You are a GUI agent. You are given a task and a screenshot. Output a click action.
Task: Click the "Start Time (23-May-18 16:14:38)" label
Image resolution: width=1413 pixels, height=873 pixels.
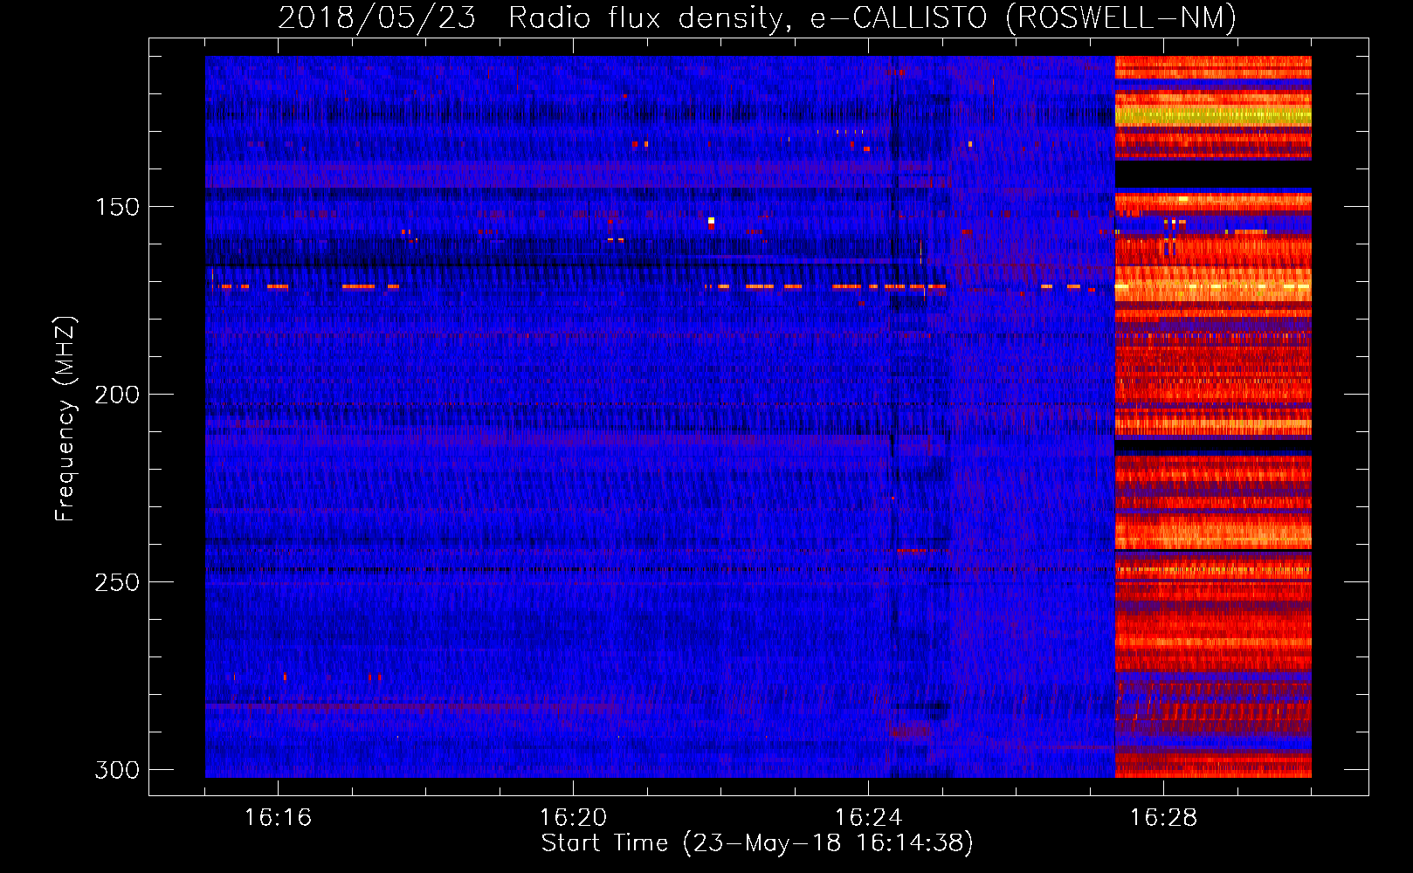(x=757, y=843)
